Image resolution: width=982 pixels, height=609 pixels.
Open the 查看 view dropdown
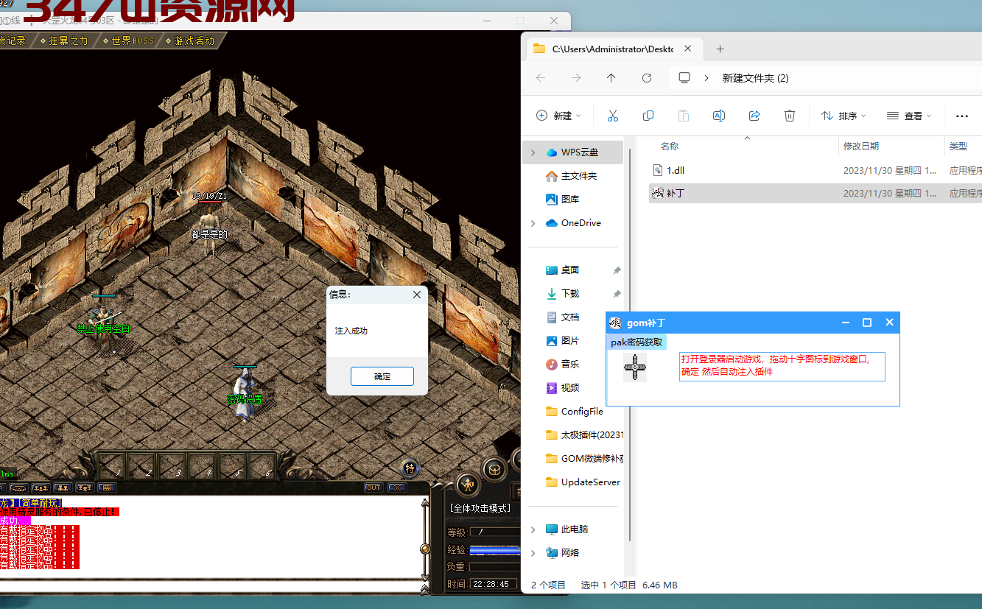tap(909, 116)
